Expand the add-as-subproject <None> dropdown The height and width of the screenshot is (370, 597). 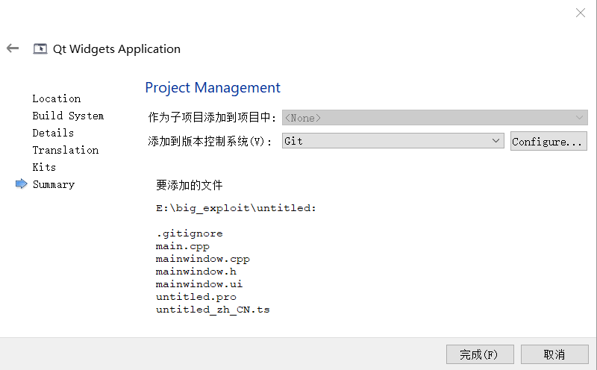click(x=434, y=118)
